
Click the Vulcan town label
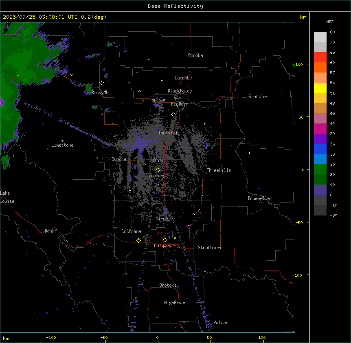pos(221,323)
